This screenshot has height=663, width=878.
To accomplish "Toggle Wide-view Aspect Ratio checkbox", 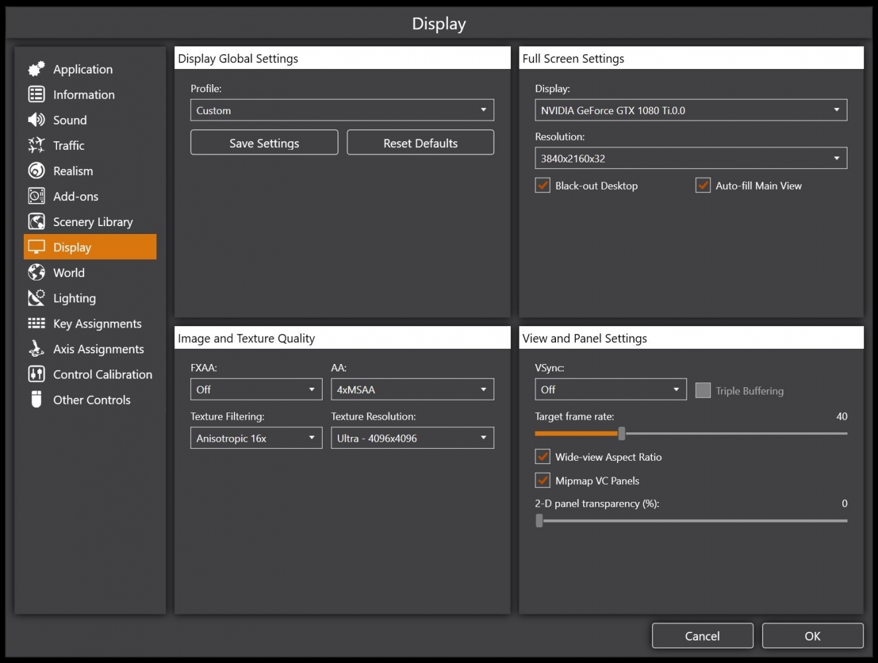I will point(543,457).
